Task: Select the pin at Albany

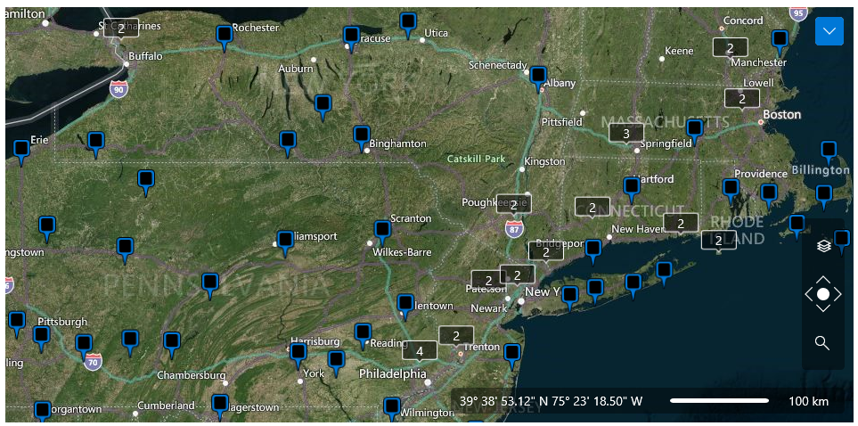Action: (x=538, y=78)
